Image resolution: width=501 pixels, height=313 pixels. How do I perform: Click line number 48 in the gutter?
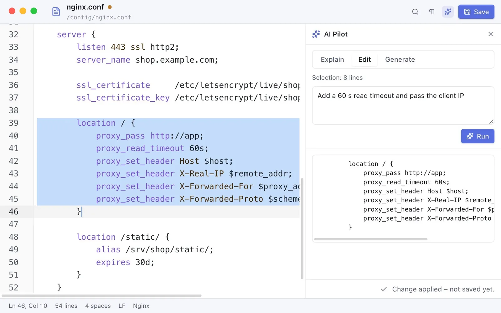(x=13, y=237)
